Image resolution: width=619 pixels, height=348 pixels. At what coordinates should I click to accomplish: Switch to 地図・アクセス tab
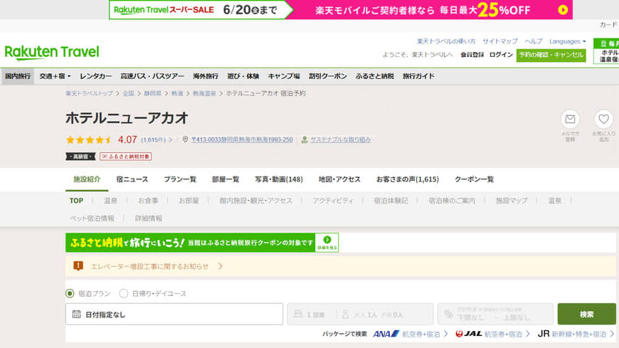(339, 179)
